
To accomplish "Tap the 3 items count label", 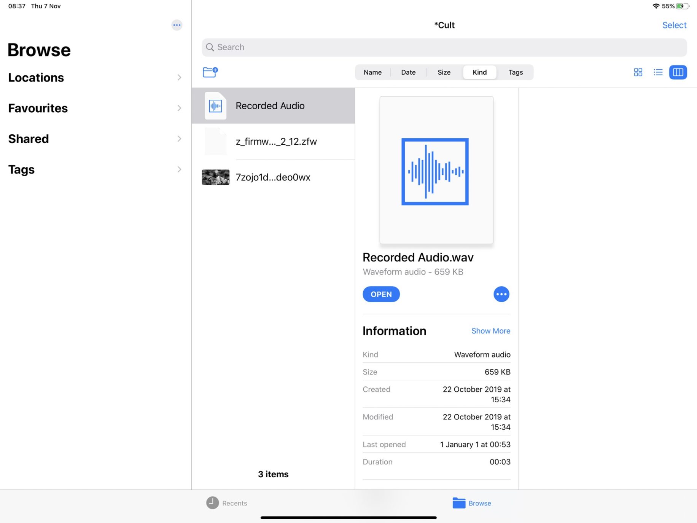I will [273, 474].
